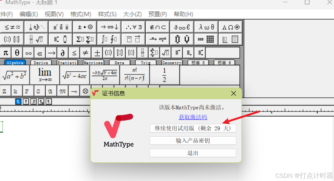Open the fraction and radical templates palette
This screenshot has height=181, width=334.
36,39
